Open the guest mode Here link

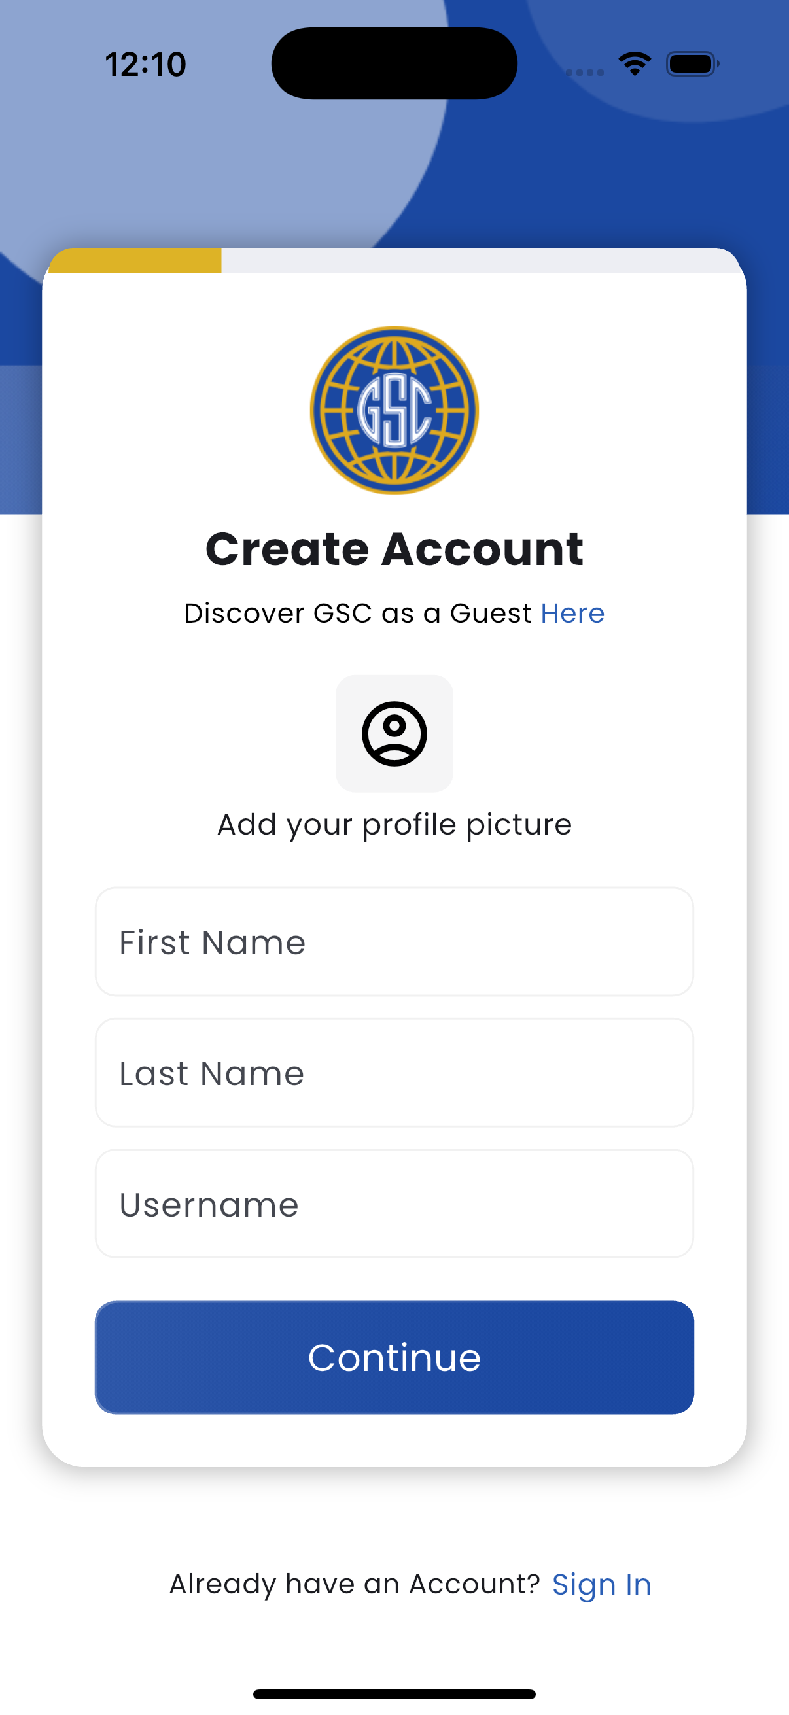572,613
